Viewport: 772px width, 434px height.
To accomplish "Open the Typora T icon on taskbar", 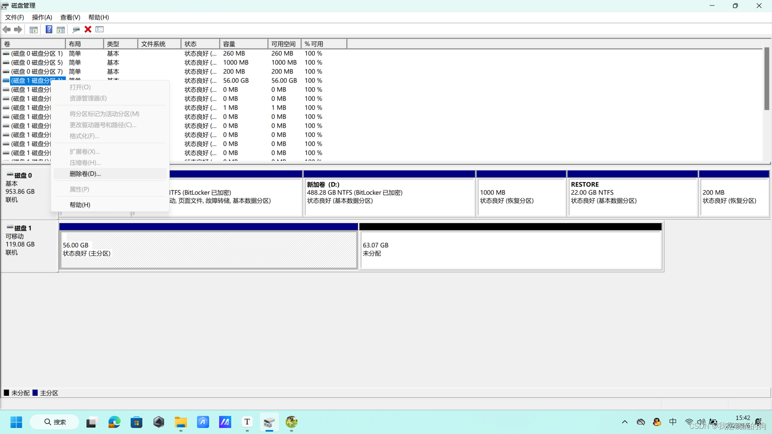I will (x=247, y=422).
